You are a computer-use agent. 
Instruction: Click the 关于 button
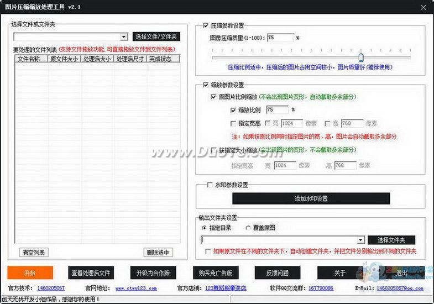click(x=340, y=273)
